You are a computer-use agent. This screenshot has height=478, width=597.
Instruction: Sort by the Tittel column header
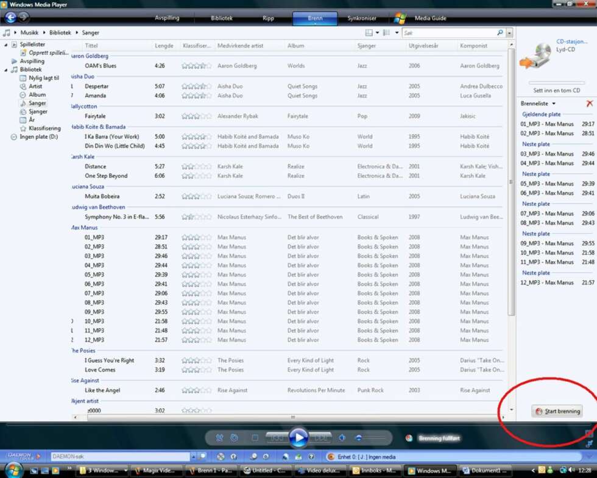91,46
